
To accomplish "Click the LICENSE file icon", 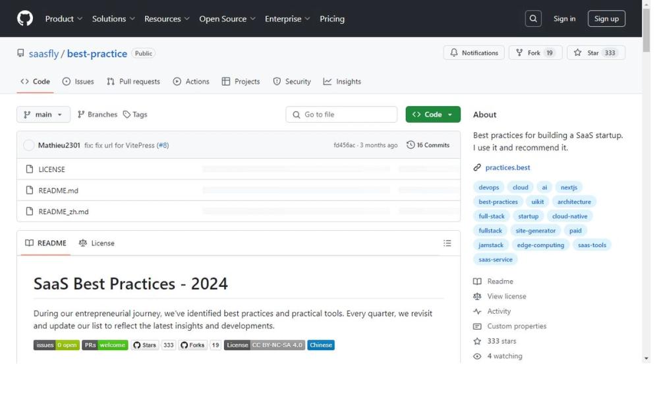I will point(30,169).
